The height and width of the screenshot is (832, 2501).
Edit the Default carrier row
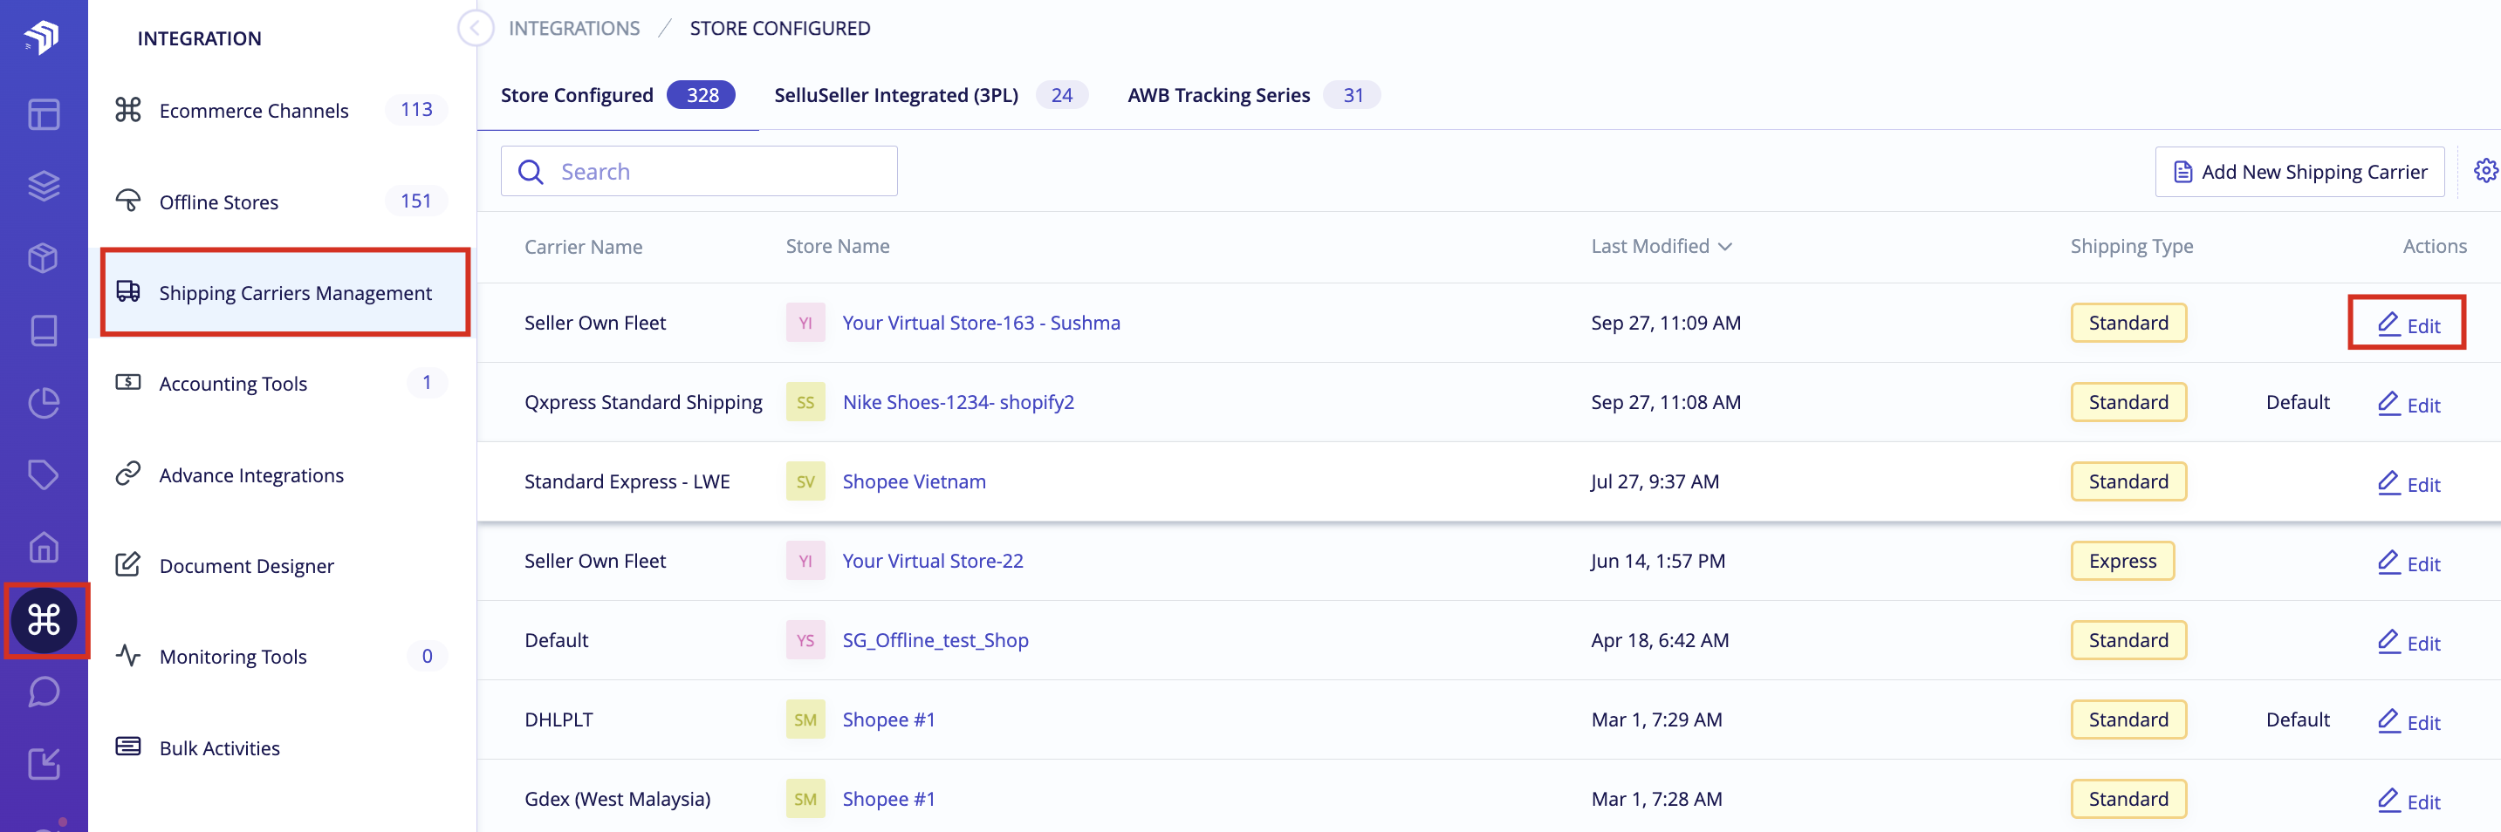point(2408,643)
